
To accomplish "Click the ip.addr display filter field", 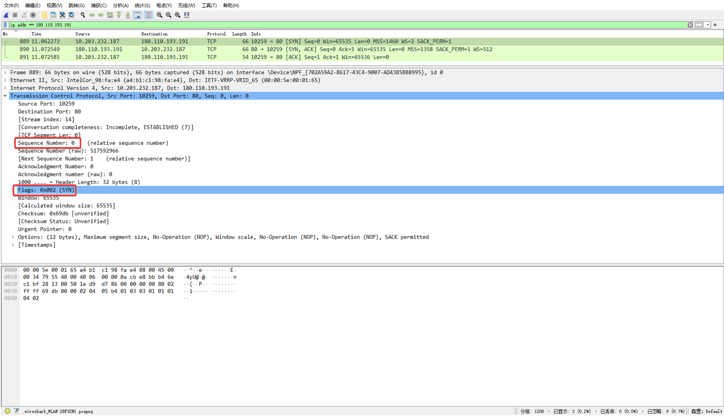I will [x=347, y=25].
